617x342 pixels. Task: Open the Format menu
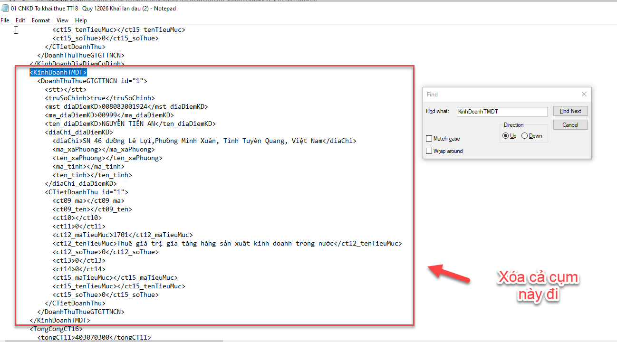coord(41,20)
